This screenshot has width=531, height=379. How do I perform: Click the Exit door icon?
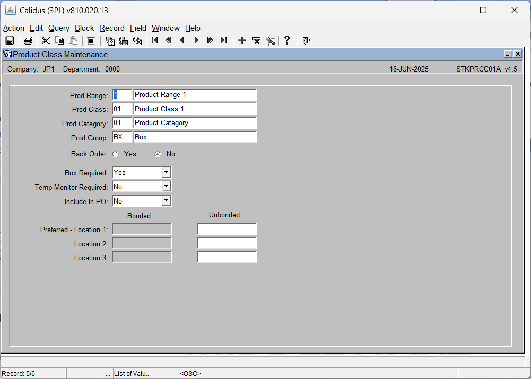click(x=307, y=41)
